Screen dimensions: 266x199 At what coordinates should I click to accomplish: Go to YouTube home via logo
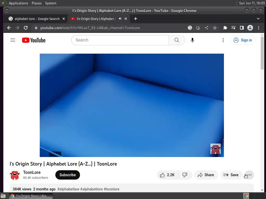coord(34,40)
